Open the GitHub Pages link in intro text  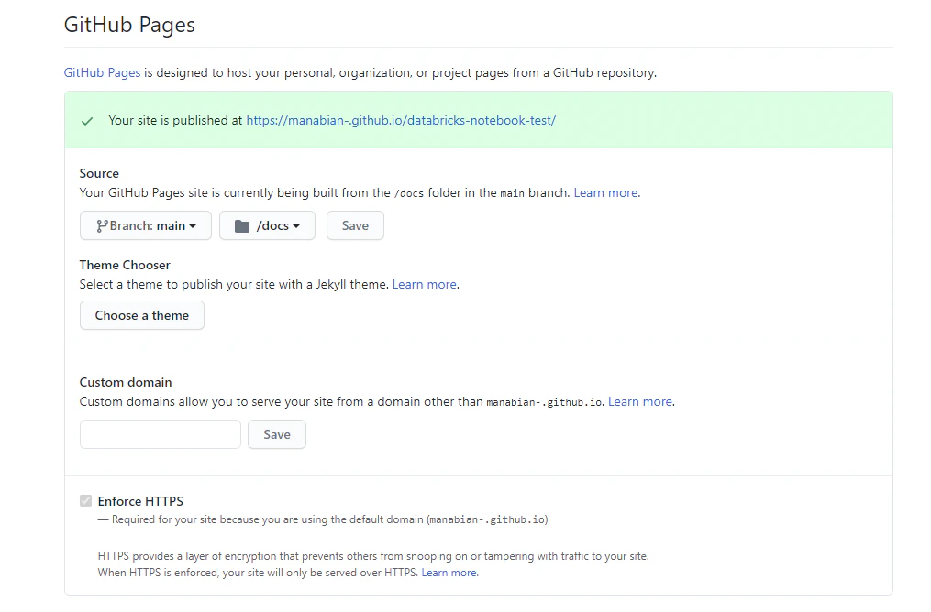102,72
